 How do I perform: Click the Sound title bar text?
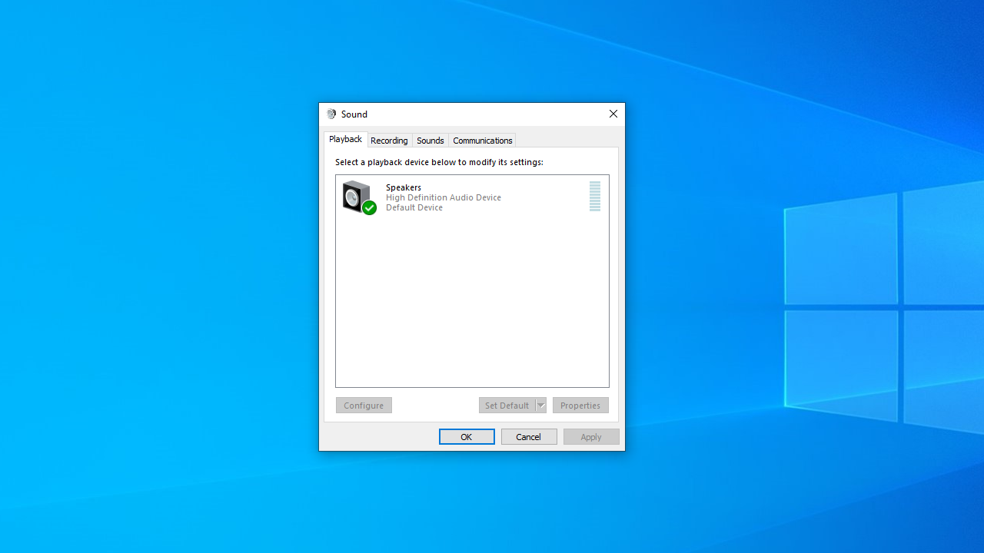(354, 114)
